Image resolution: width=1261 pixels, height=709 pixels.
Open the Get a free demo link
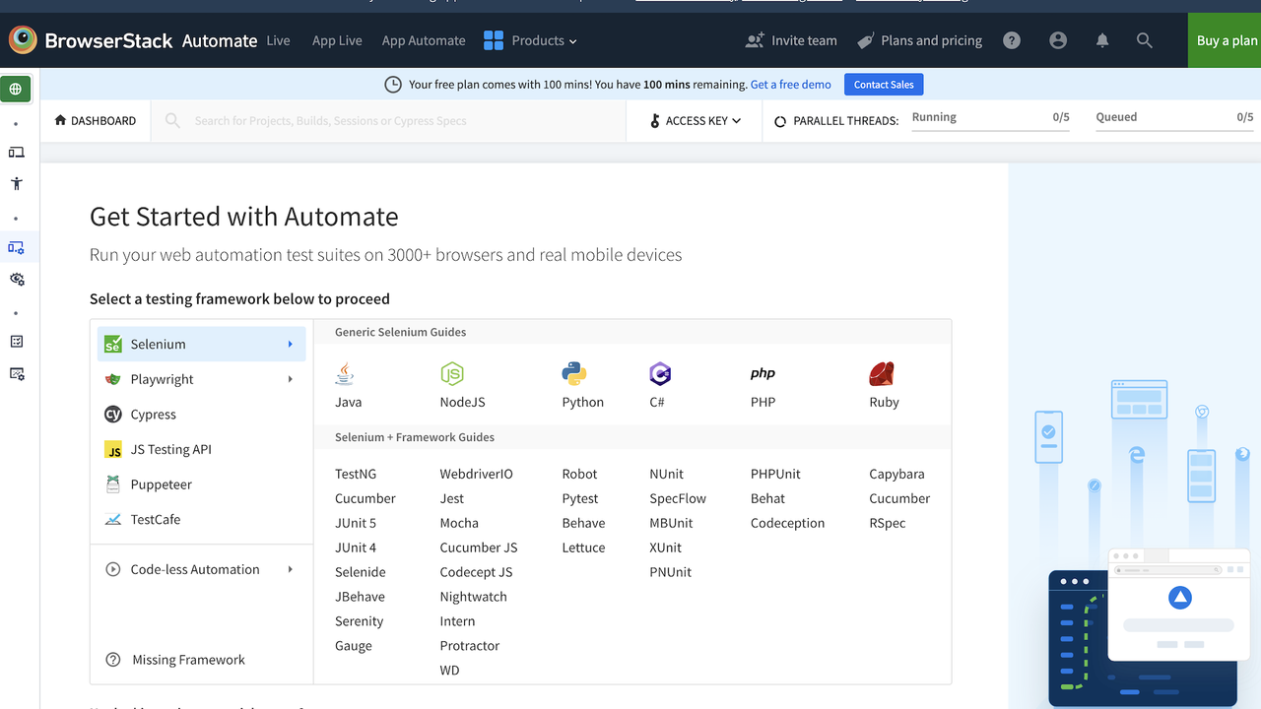(x=790, y=85)
